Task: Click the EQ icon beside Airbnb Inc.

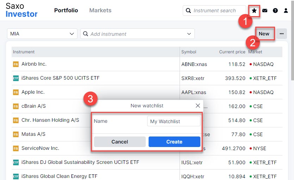Action: click(15, 64)
